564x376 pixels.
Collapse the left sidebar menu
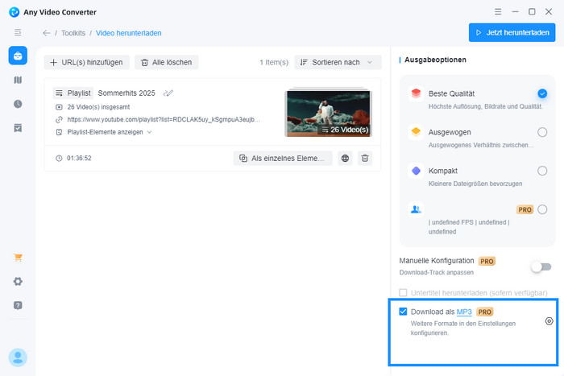[18, 33]
